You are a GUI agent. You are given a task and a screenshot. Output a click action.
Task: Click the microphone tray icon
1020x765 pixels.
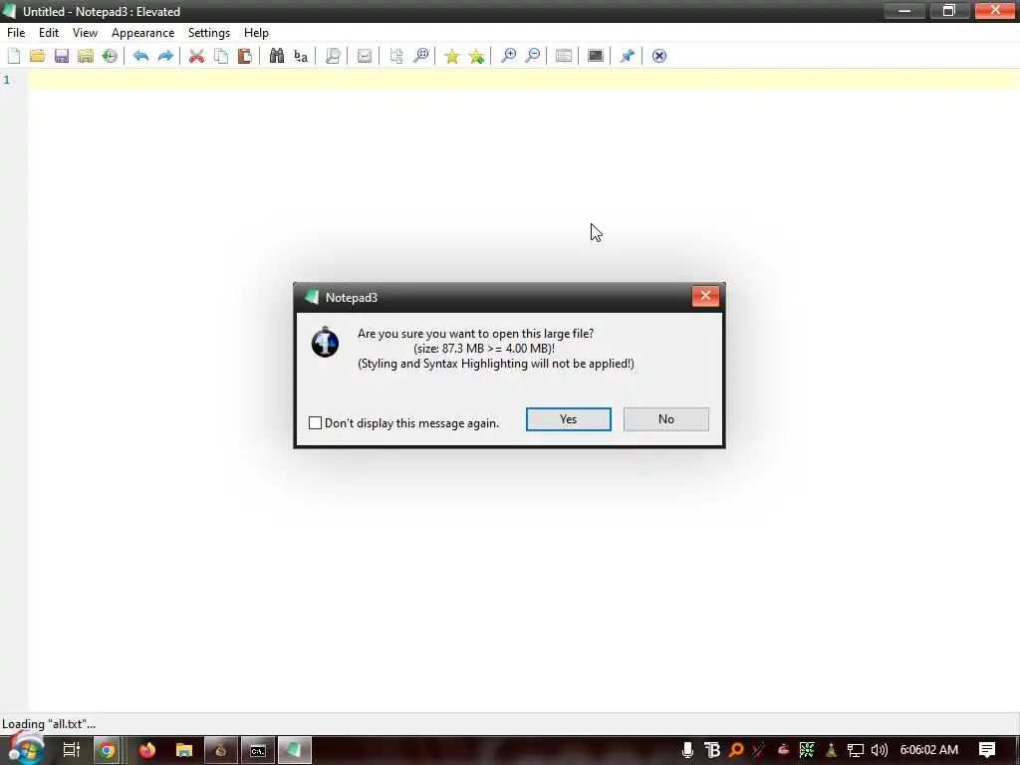click(687, 750)
